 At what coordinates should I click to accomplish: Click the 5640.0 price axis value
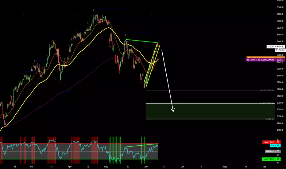point(280,7)
